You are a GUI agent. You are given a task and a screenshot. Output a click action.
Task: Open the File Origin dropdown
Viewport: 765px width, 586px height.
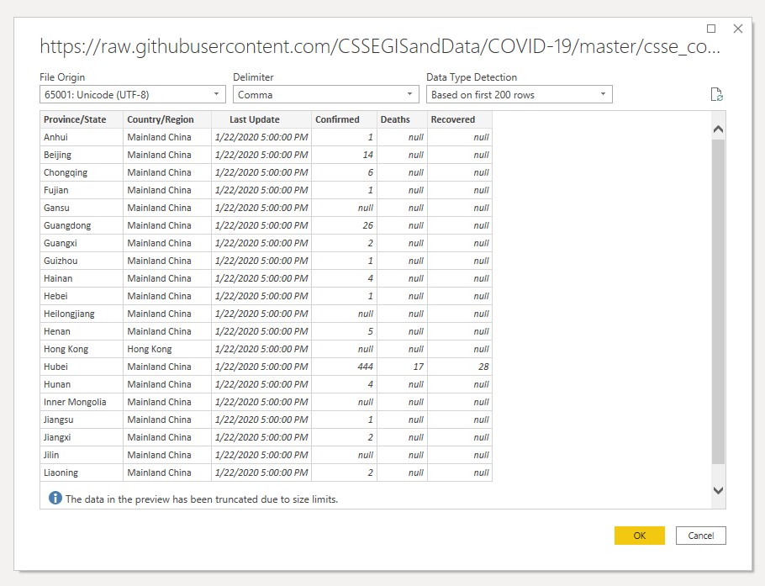pos(132,94)
